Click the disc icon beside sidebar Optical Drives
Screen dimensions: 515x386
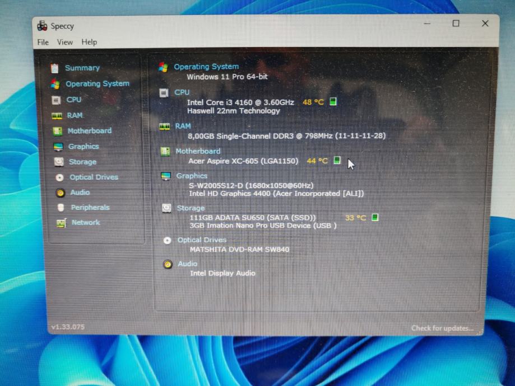pos(59,177)
